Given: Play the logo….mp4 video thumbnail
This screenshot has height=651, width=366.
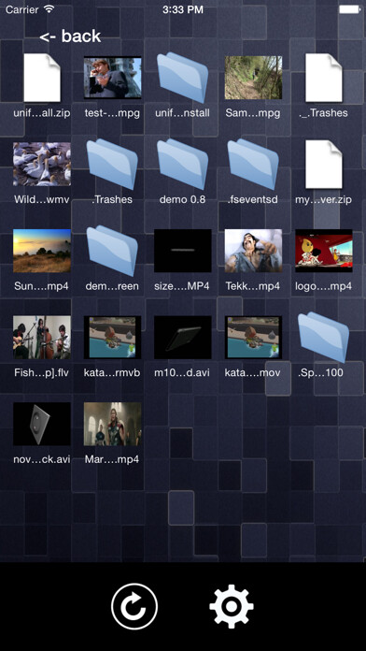Looking at the screenshot, I should tap(324, 251).
